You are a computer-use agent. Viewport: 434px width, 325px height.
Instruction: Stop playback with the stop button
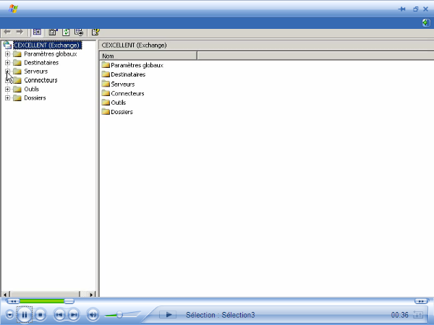(41, 314)
